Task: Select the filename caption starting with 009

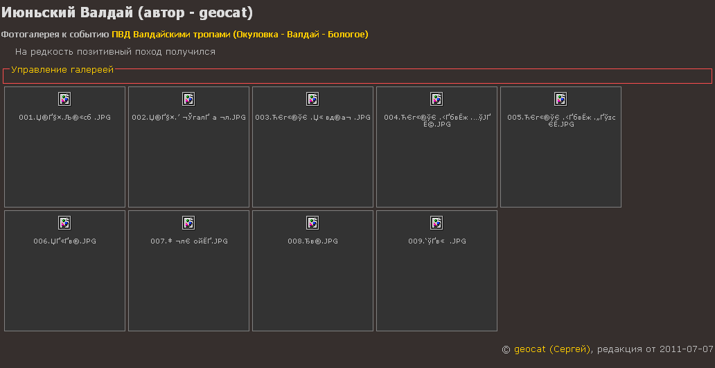Action: click(x=436, y=241)
